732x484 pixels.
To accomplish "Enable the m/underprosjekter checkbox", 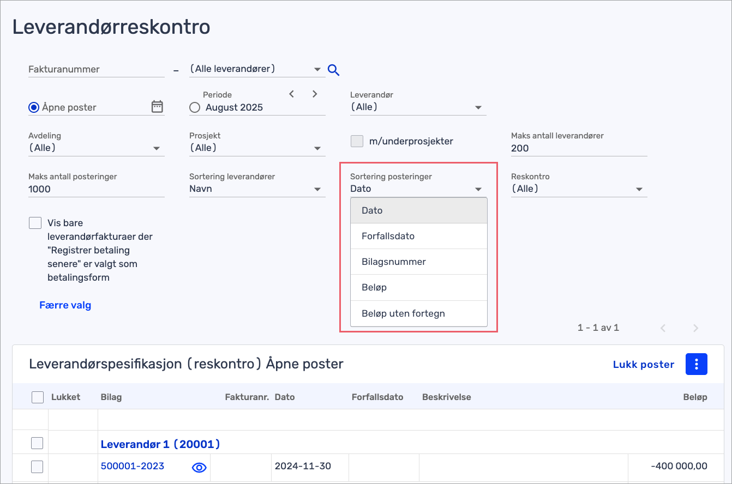I will (x=357, y=141).
